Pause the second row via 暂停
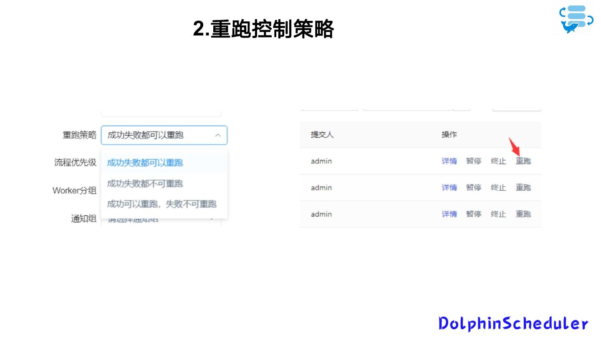The image size is (601, 338). click(x=474, y=188)
